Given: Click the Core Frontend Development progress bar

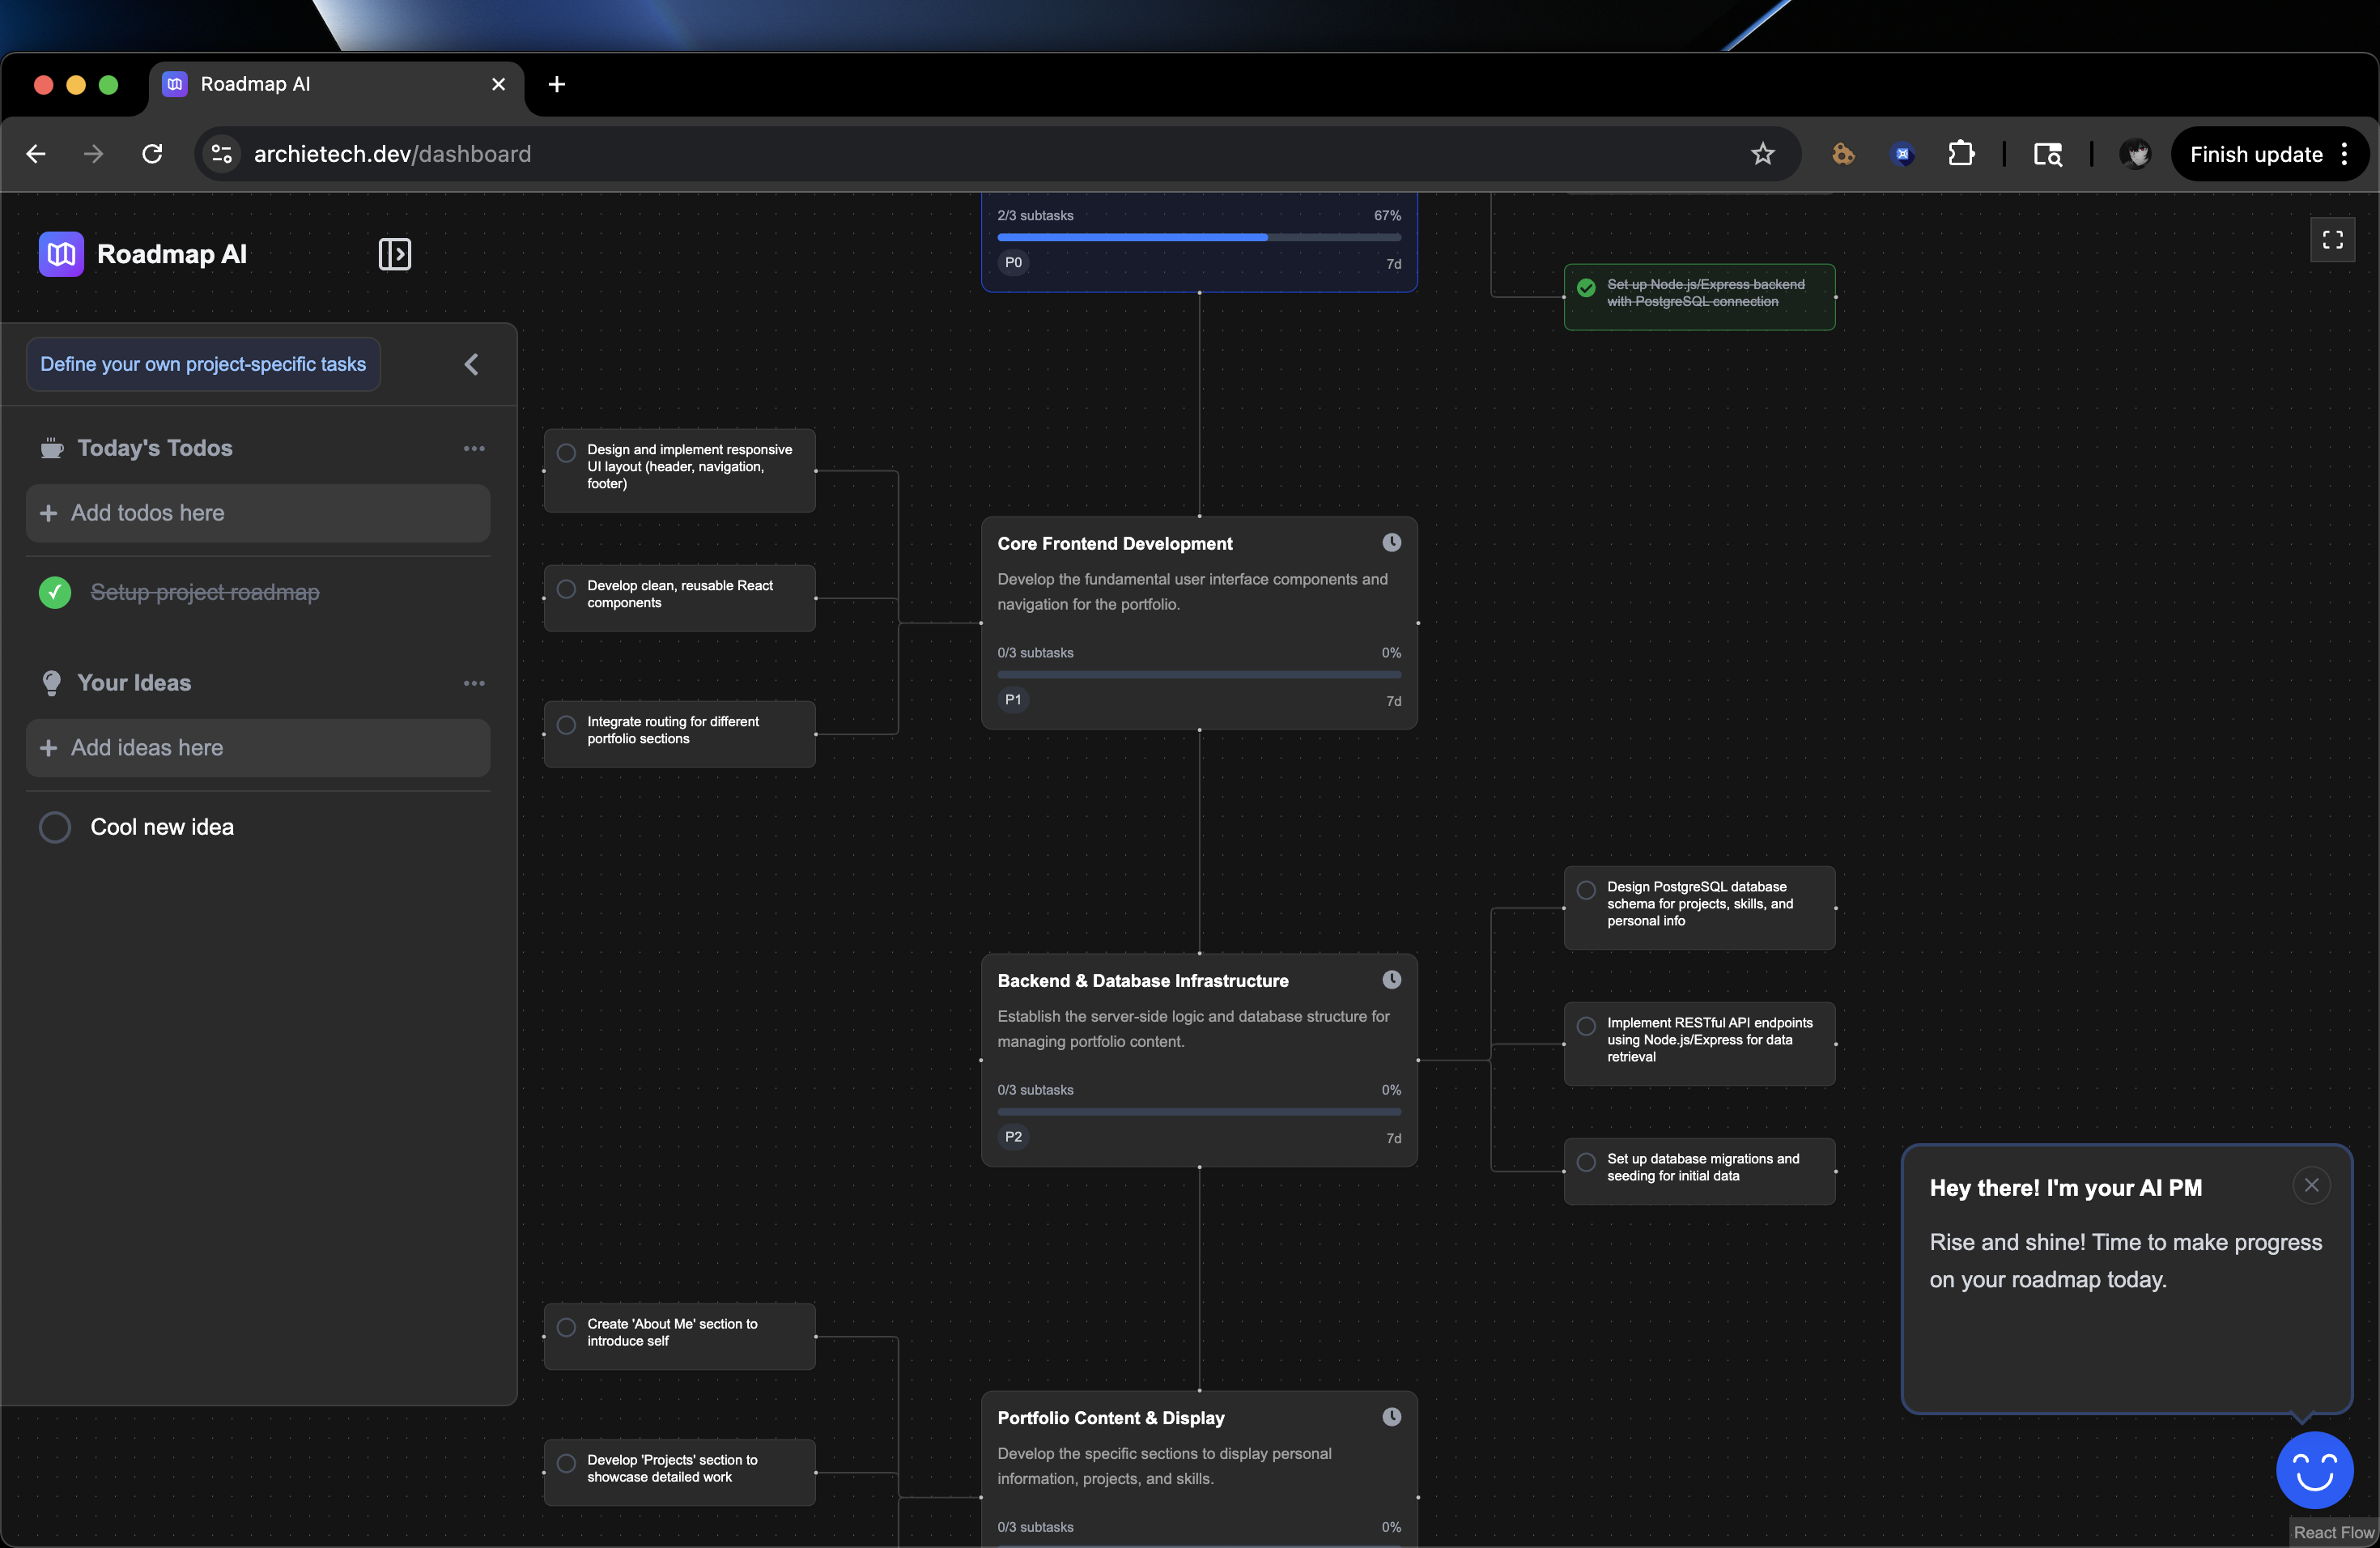Looking at the screenshot, I should coord(1198,675).
